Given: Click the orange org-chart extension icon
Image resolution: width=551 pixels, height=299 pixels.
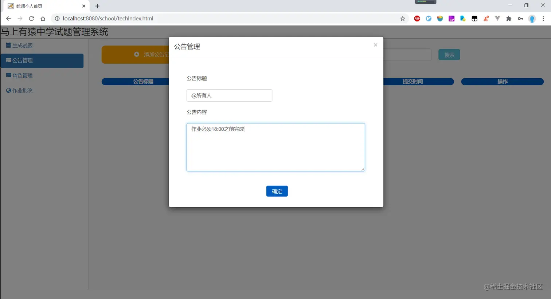Looking at the screenshot, I should [x=486, y=19].
